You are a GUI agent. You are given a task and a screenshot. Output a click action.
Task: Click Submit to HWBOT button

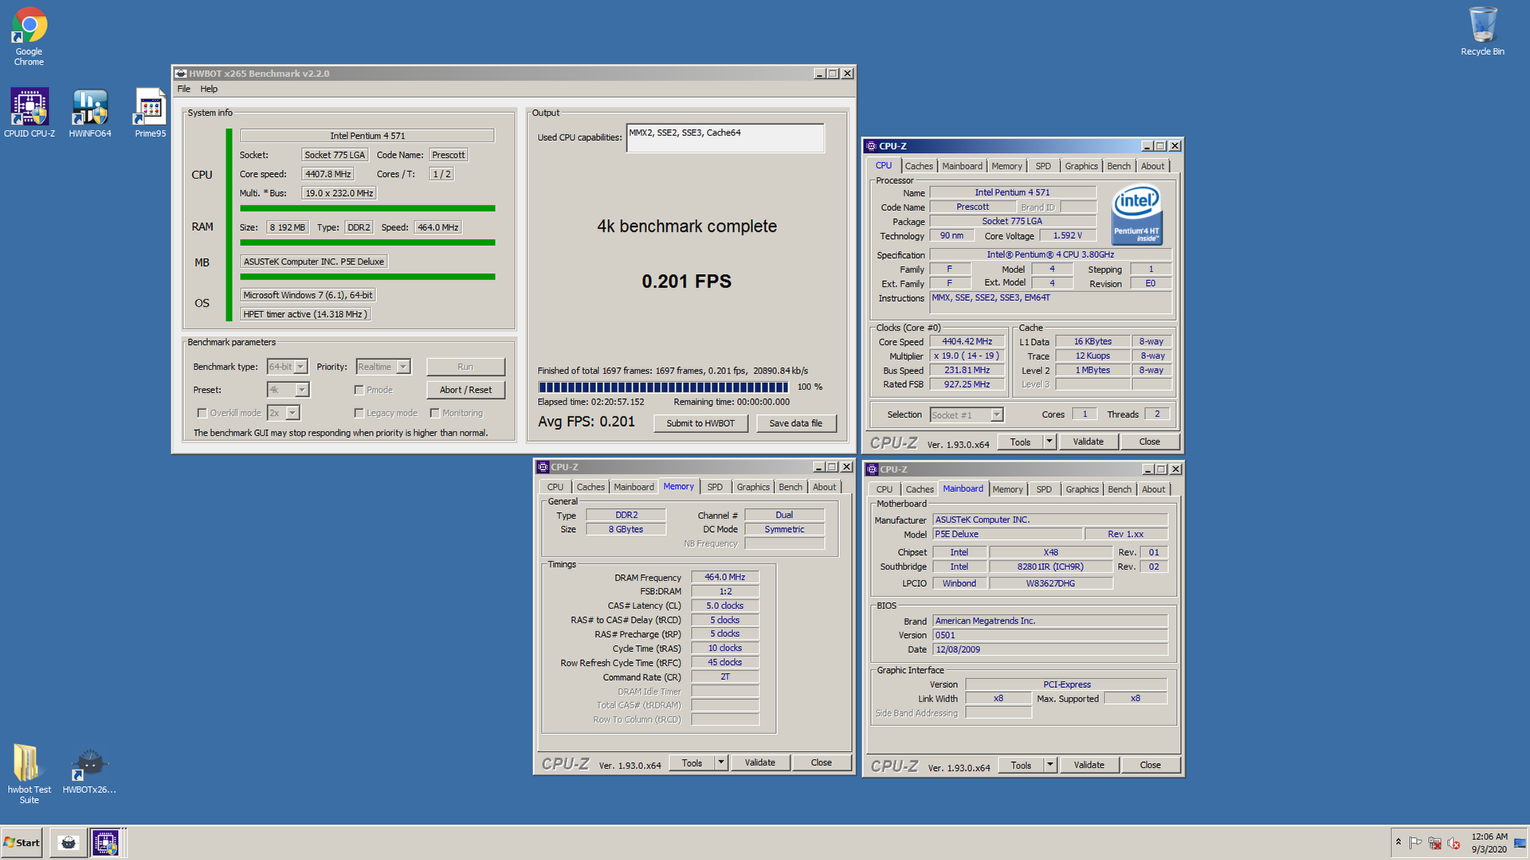pyautogui.click(x=700, y=424)
